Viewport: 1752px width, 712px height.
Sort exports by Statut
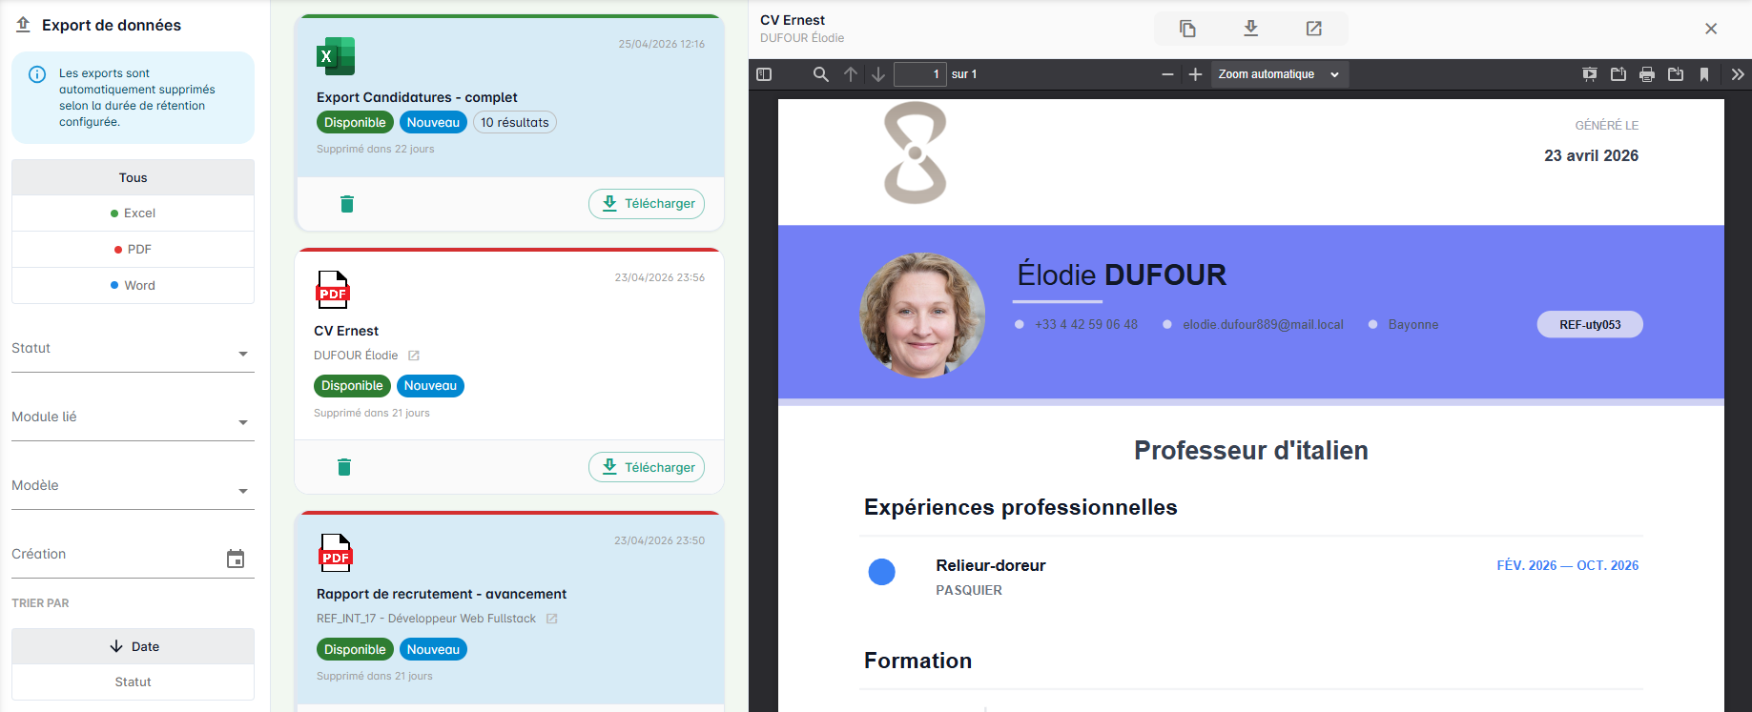pyautogui.click(x=133, y=682)
